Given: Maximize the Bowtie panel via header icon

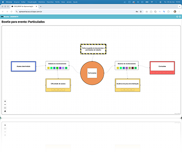Looking at the screenshot, I should [177, 17].
